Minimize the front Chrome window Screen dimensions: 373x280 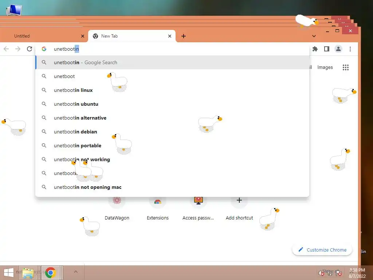pyautogui.click(x=327, y=31)
